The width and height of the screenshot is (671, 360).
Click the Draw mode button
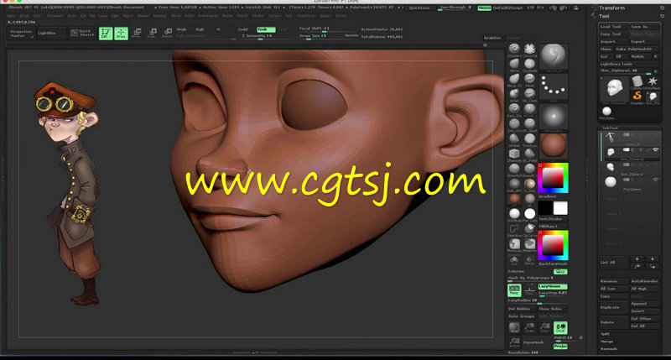coord(121,34)
